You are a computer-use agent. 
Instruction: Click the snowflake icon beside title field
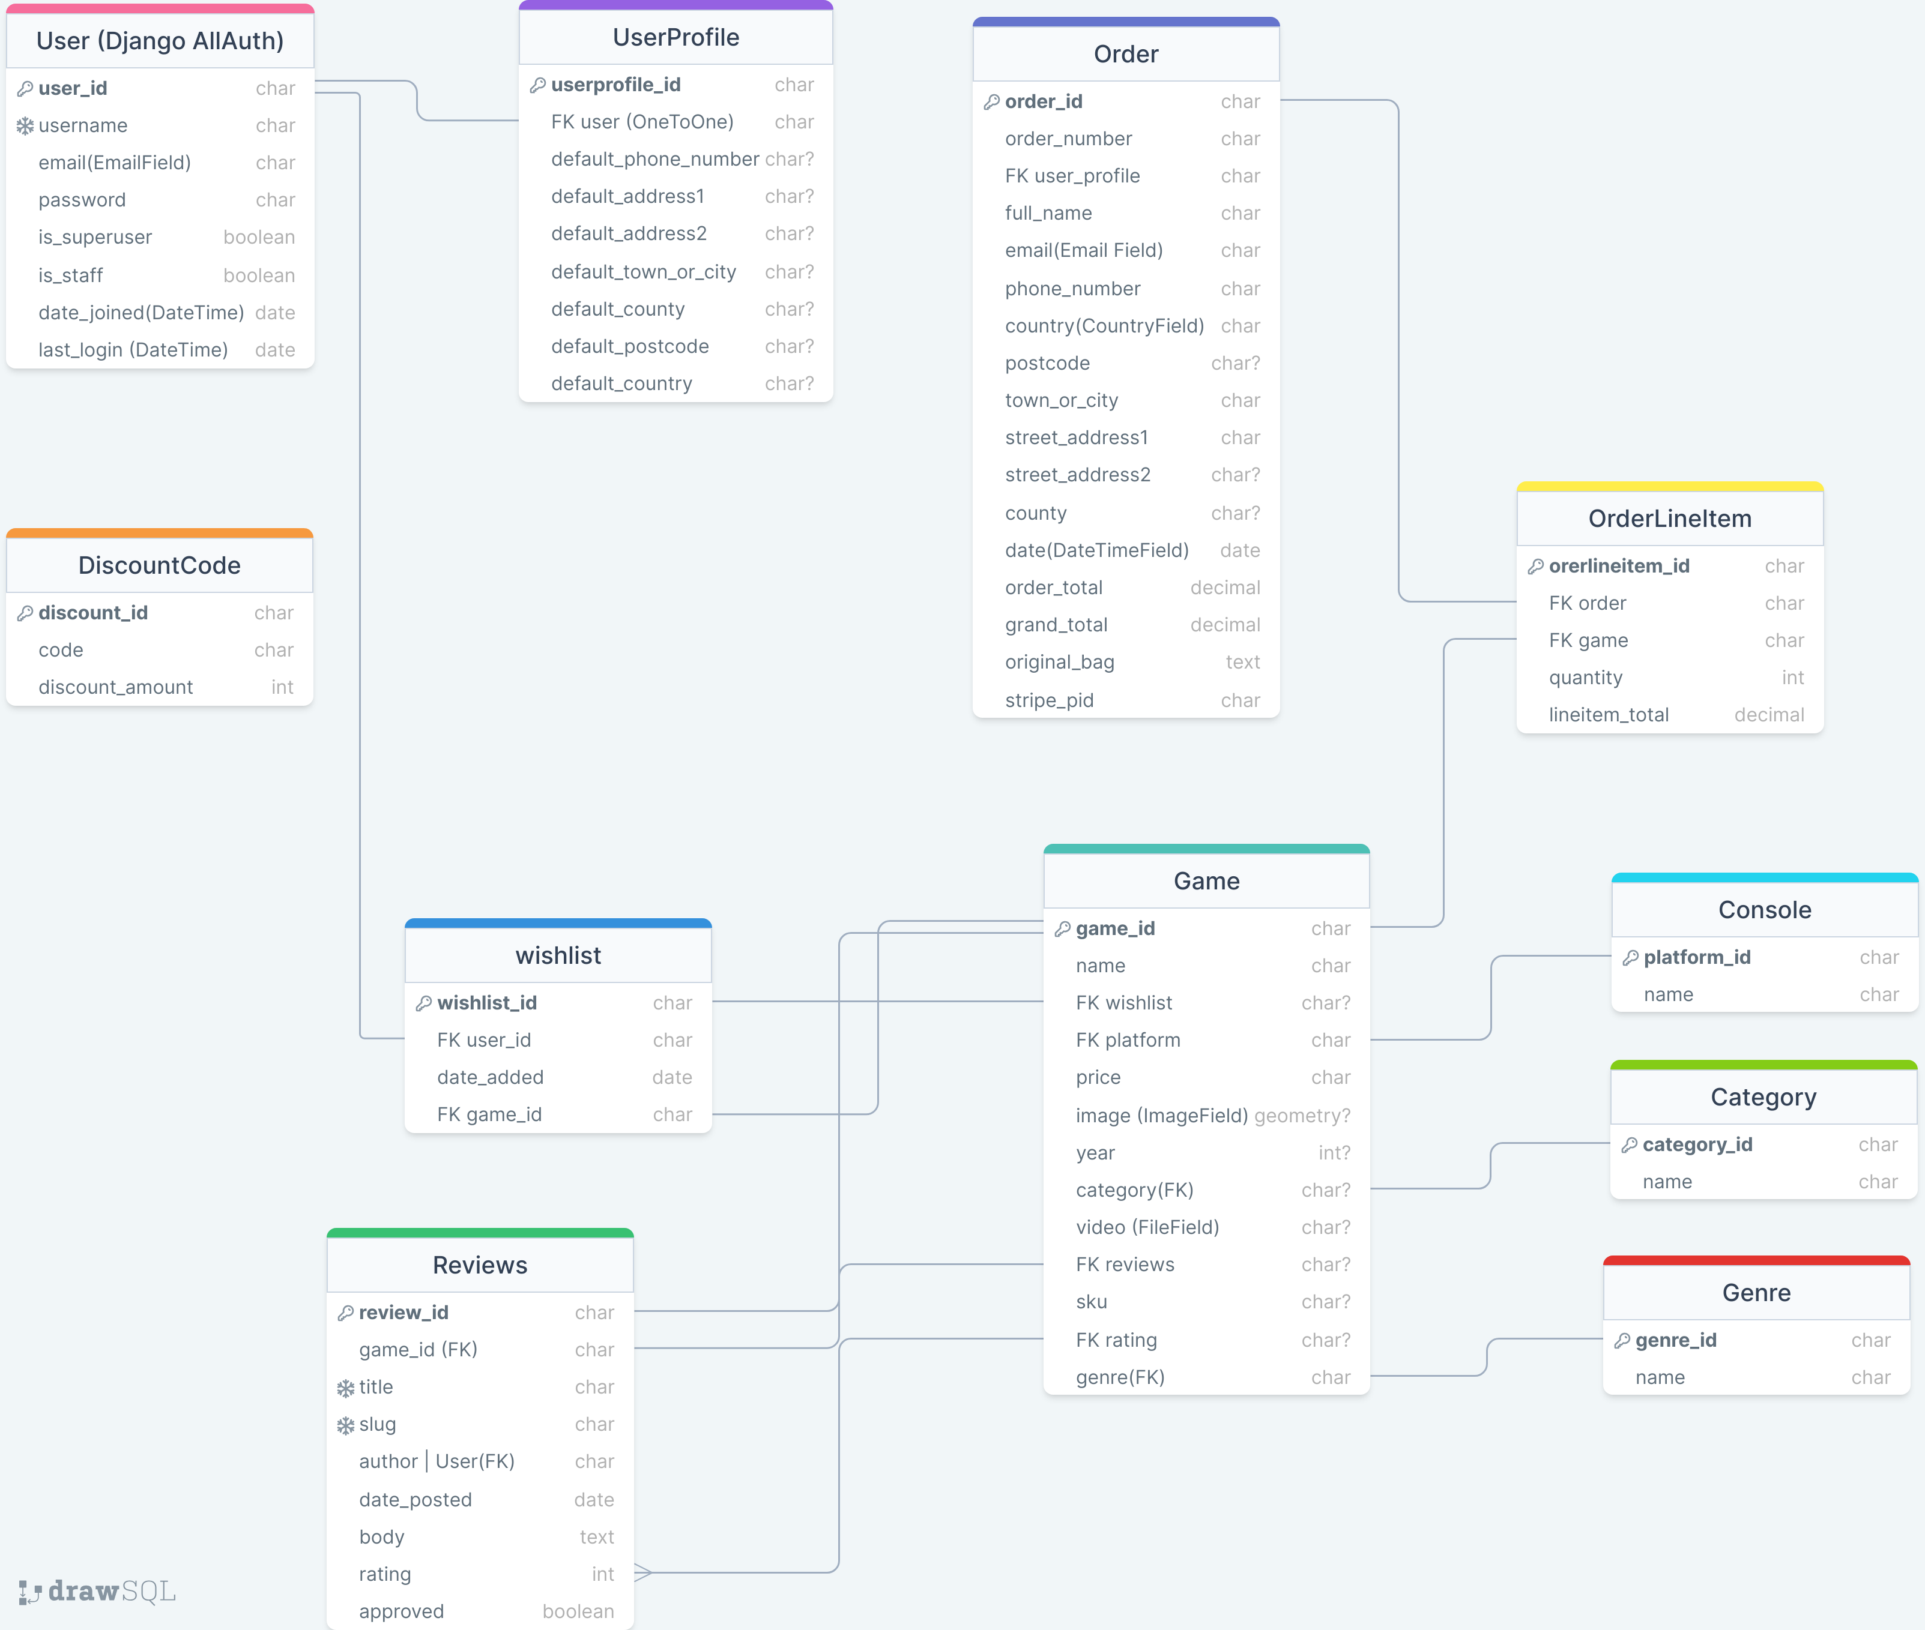(x=346, y=1388)
